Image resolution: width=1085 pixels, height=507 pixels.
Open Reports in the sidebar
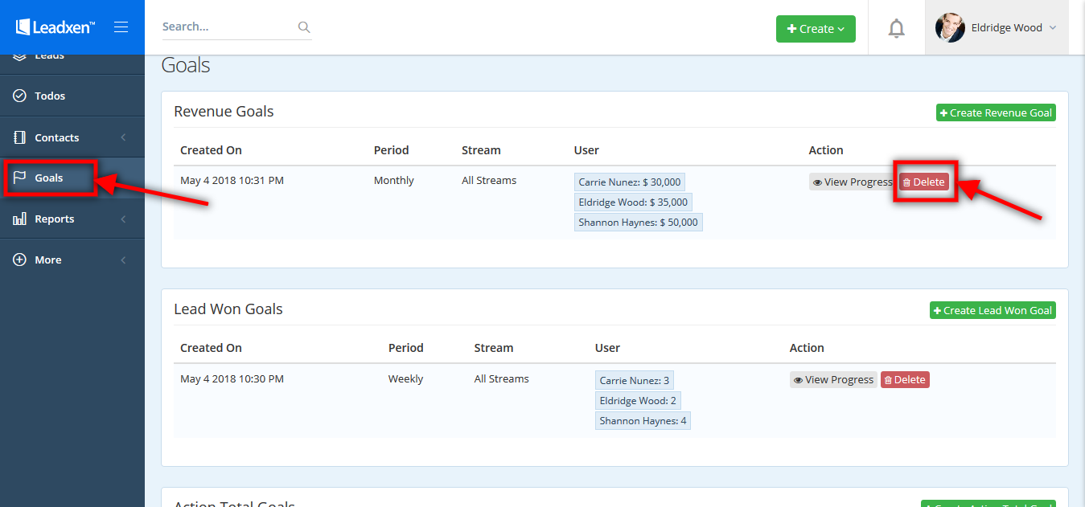tap(72, 219)
